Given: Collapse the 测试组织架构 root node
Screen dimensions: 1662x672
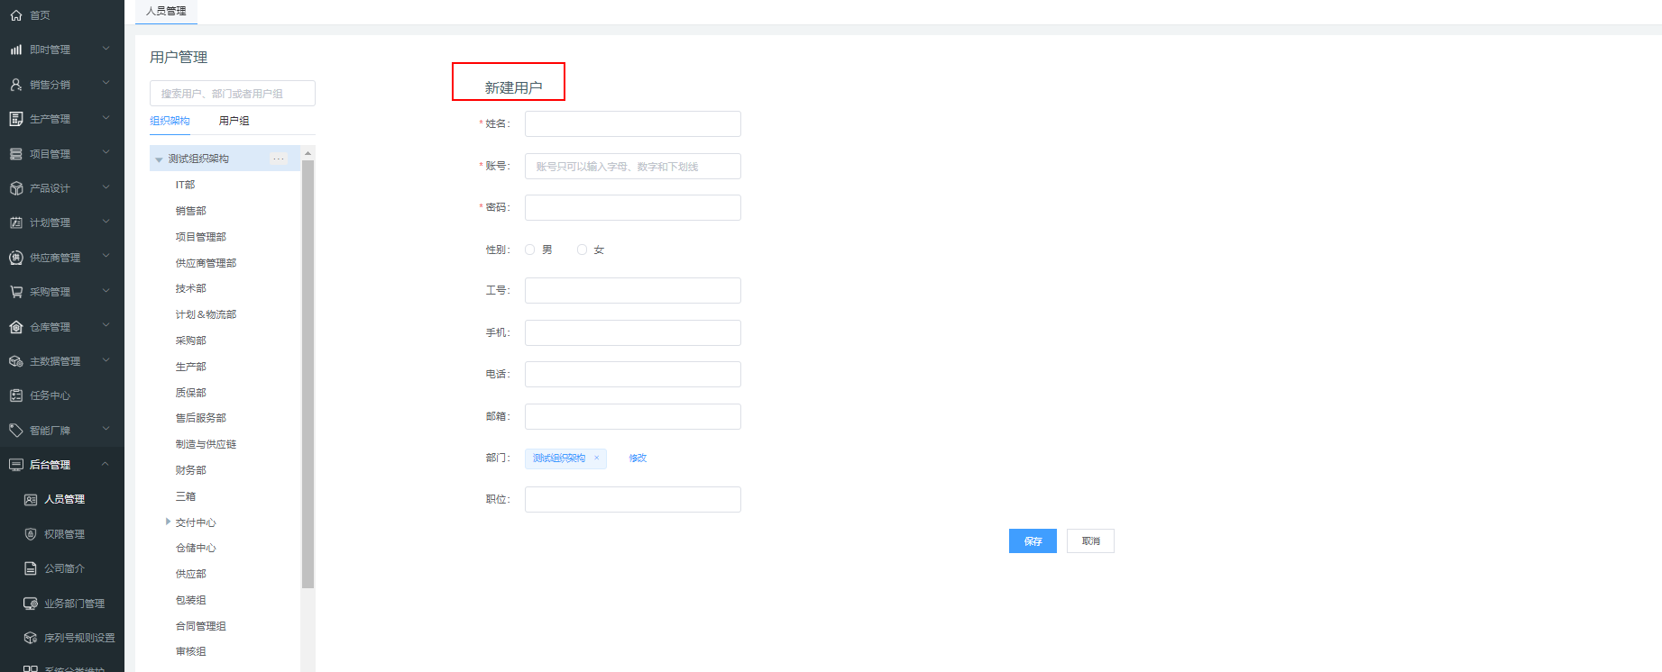Looking at the screenshot, I should tap(159, 159).
